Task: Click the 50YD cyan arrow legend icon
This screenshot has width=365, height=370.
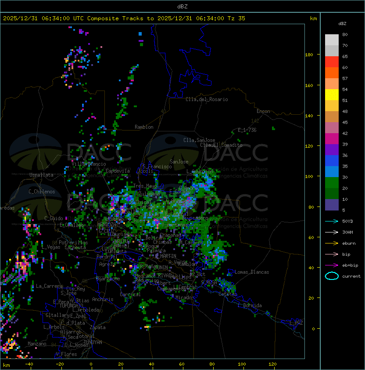Action: [332, 221]
